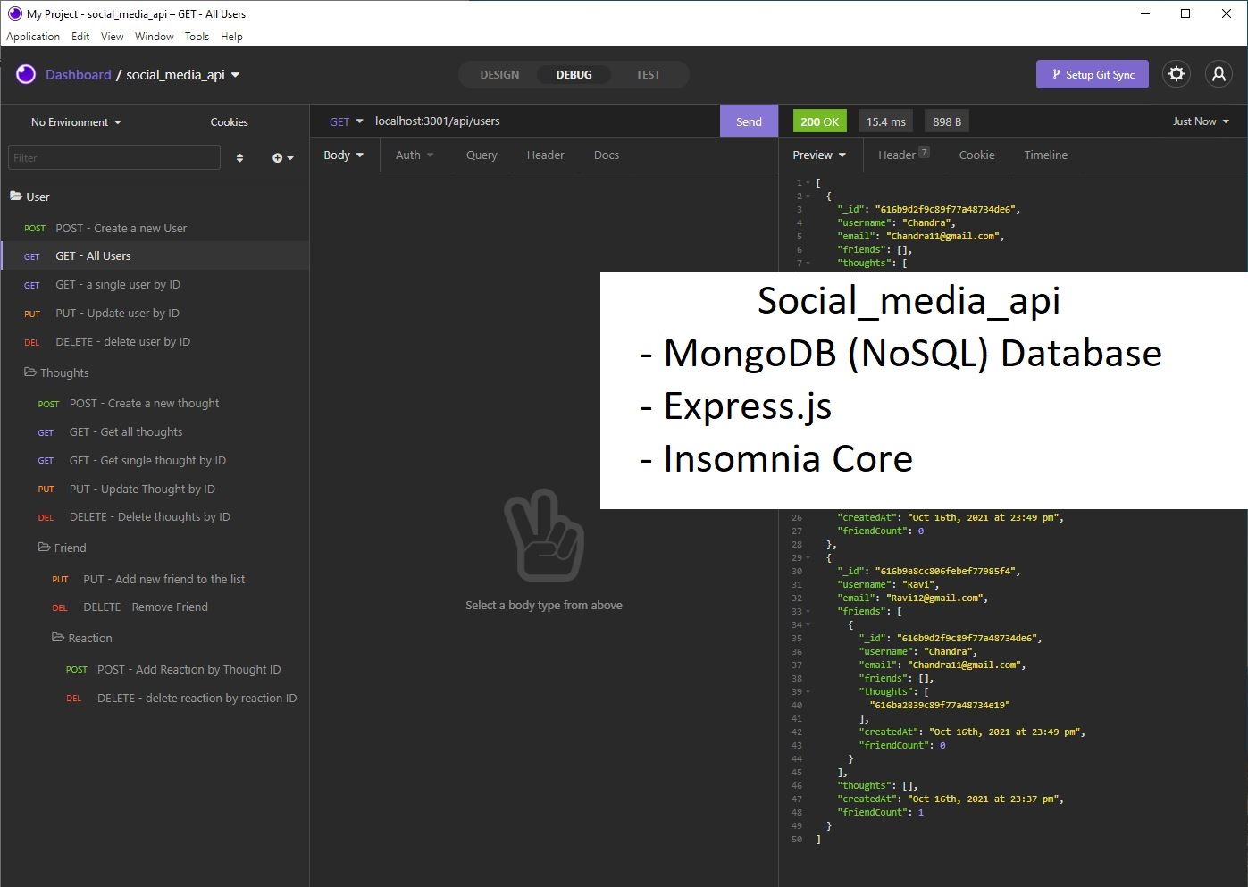Click the 15.4 ms response time tag
1248x887 pixels.
(886, 121)
